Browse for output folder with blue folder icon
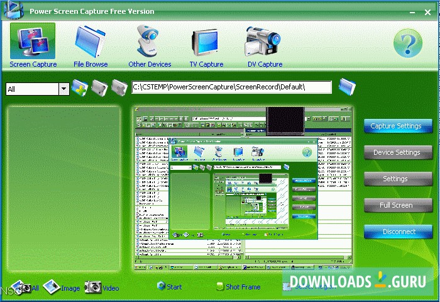The height and width of the screenshot is (302, 440). (347, 87)
